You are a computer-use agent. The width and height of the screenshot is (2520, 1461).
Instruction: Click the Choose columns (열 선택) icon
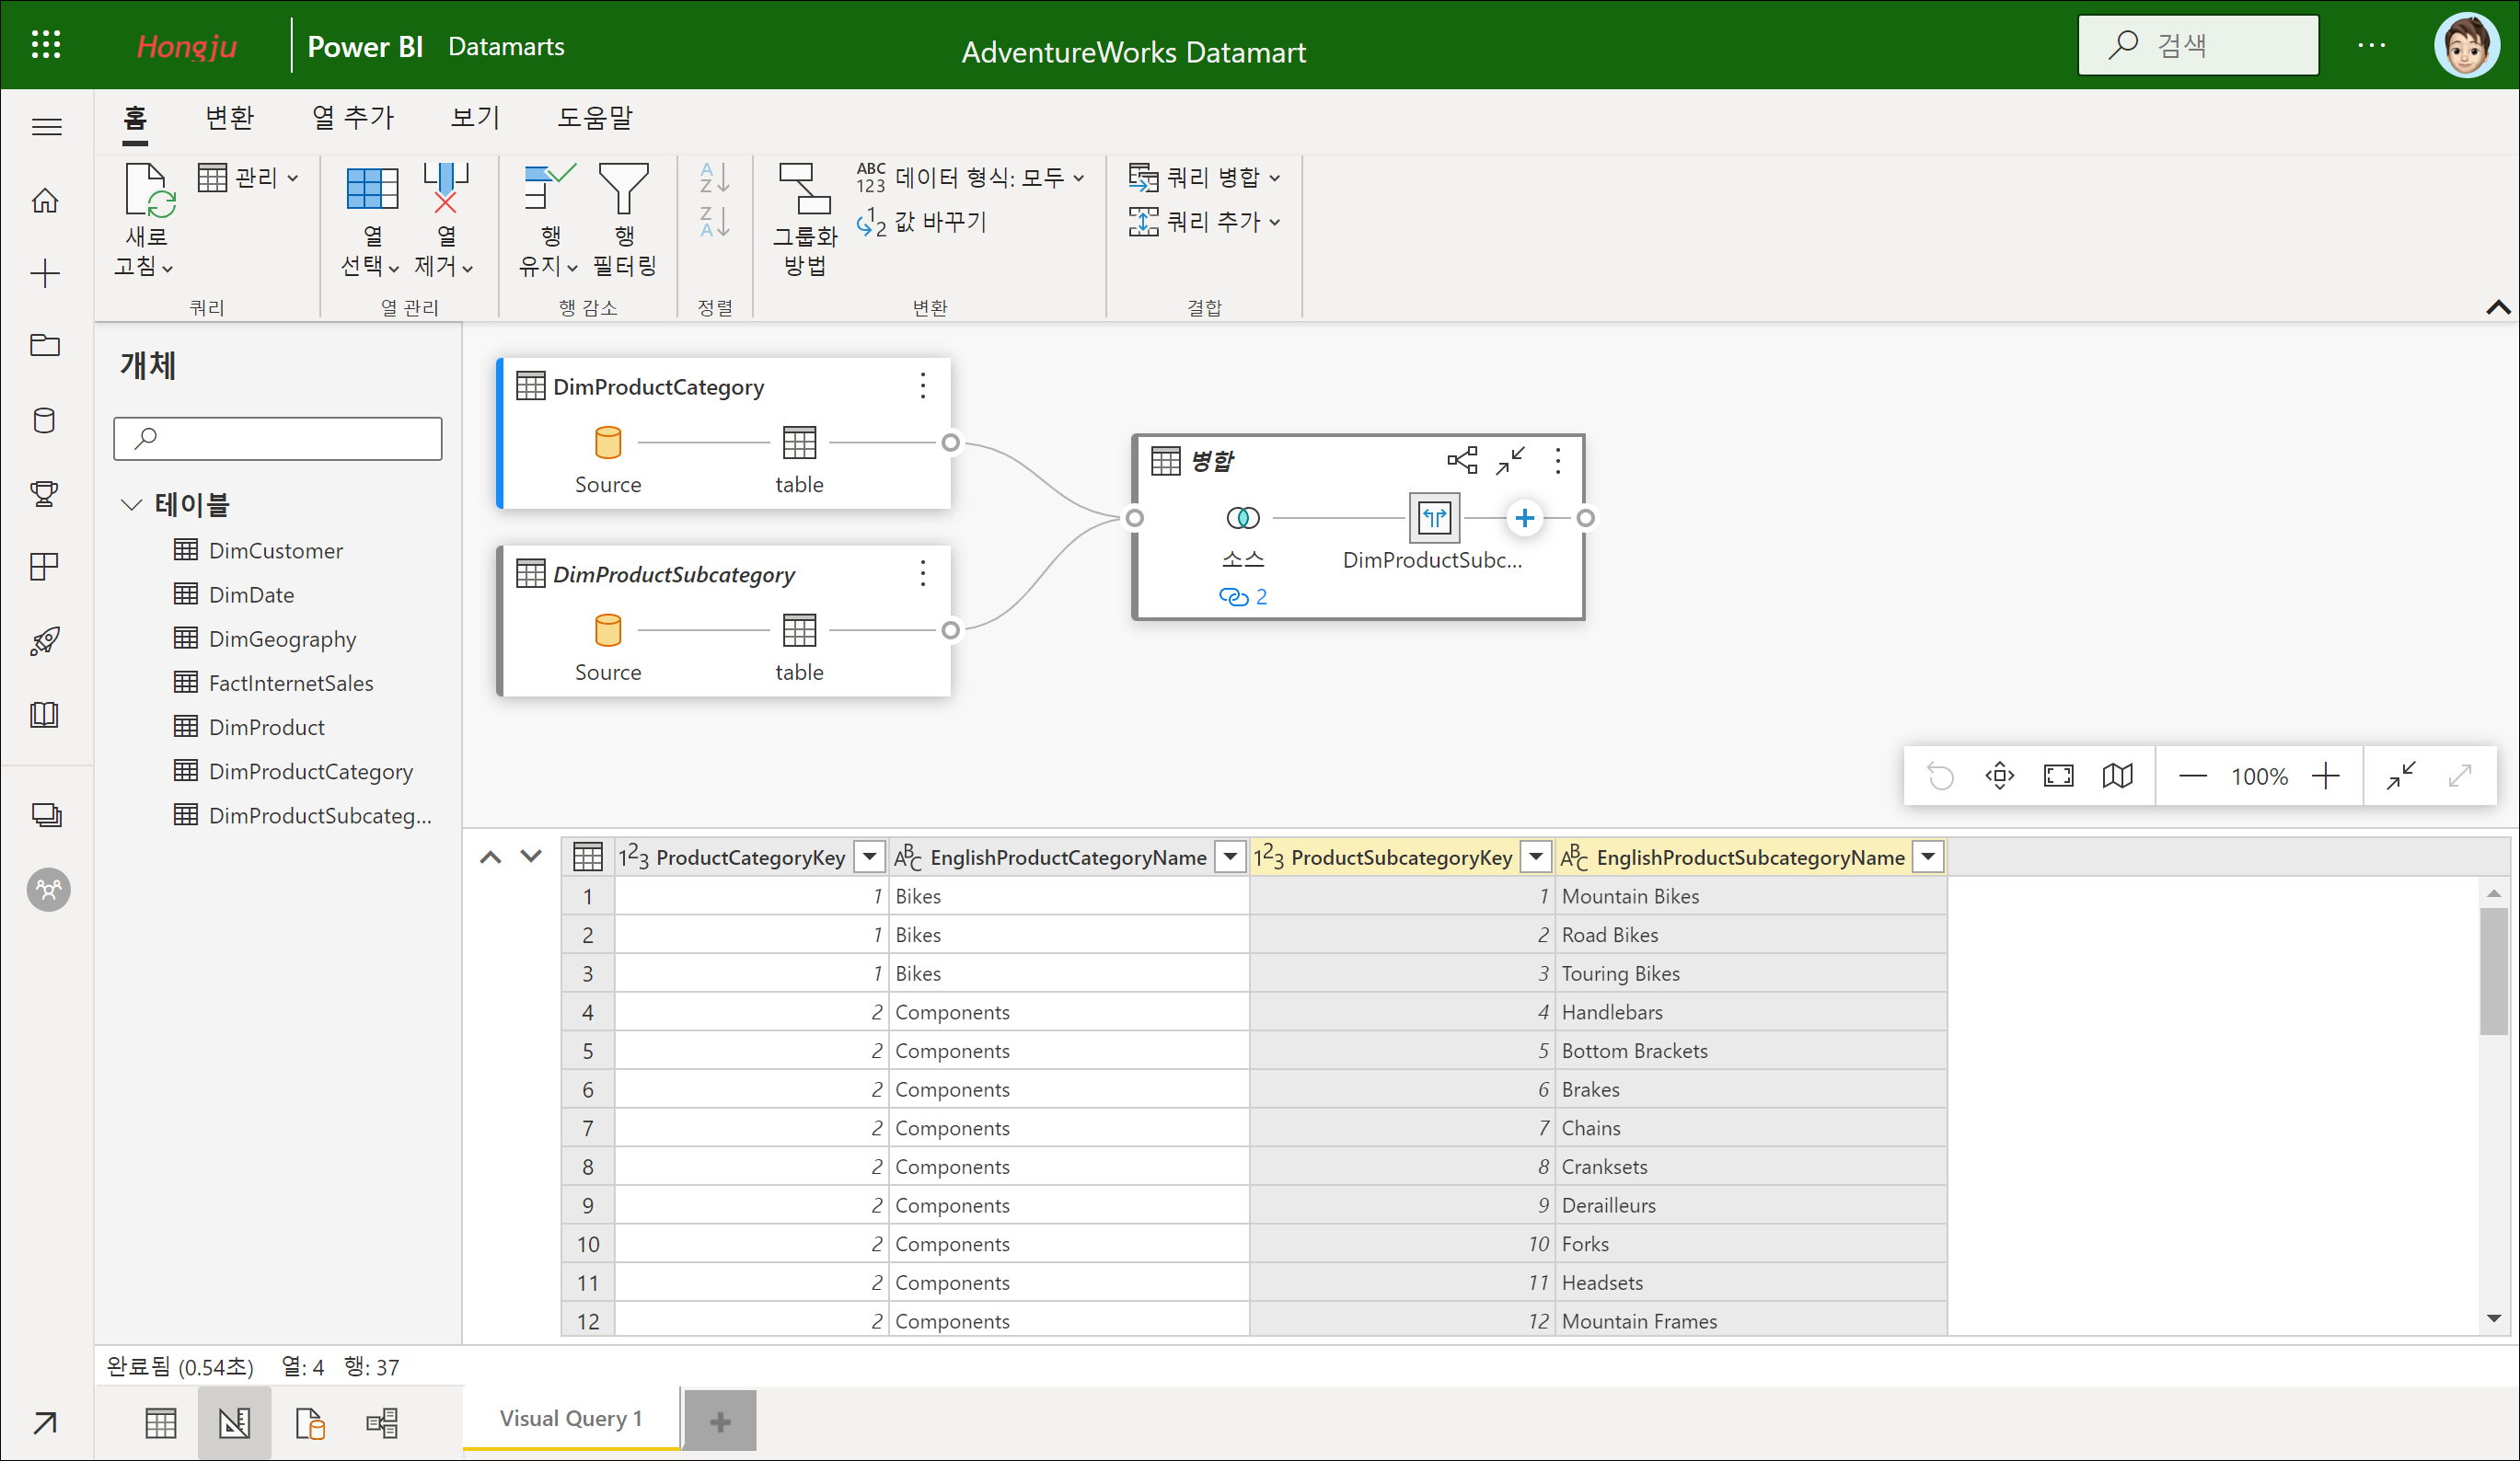(371, 190)
